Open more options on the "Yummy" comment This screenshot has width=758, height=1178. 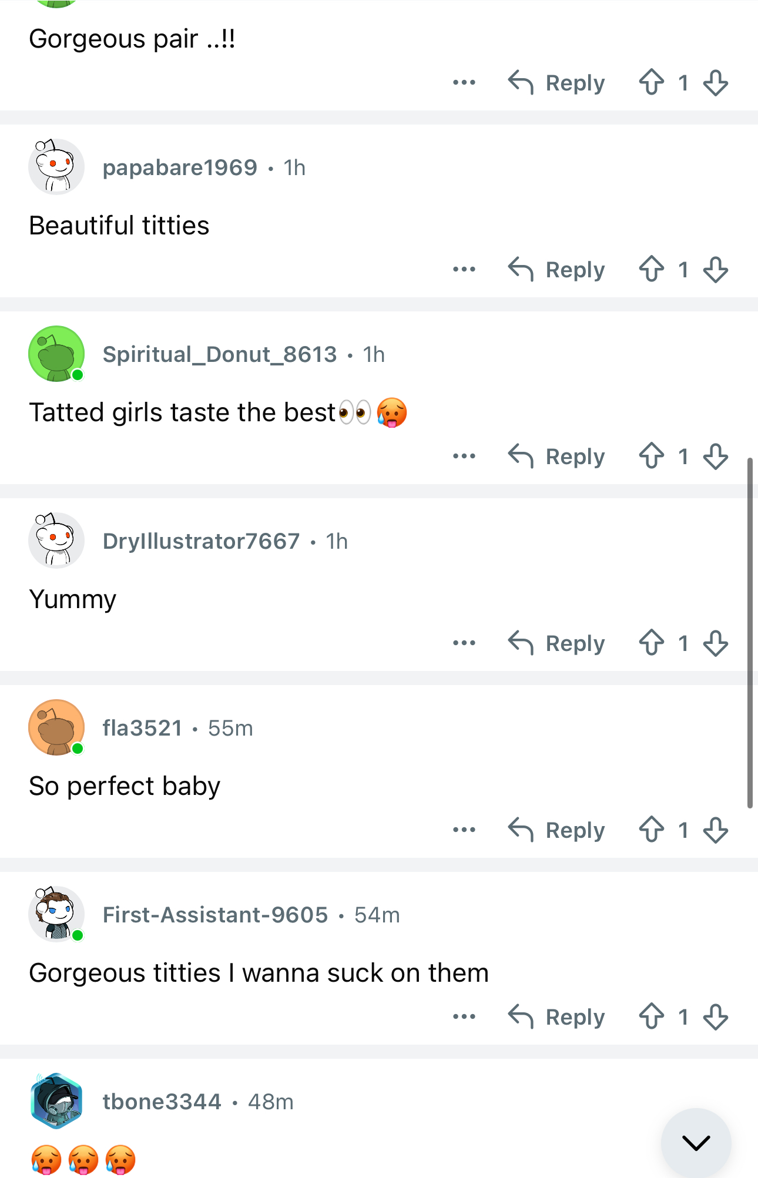click(464, 643)
